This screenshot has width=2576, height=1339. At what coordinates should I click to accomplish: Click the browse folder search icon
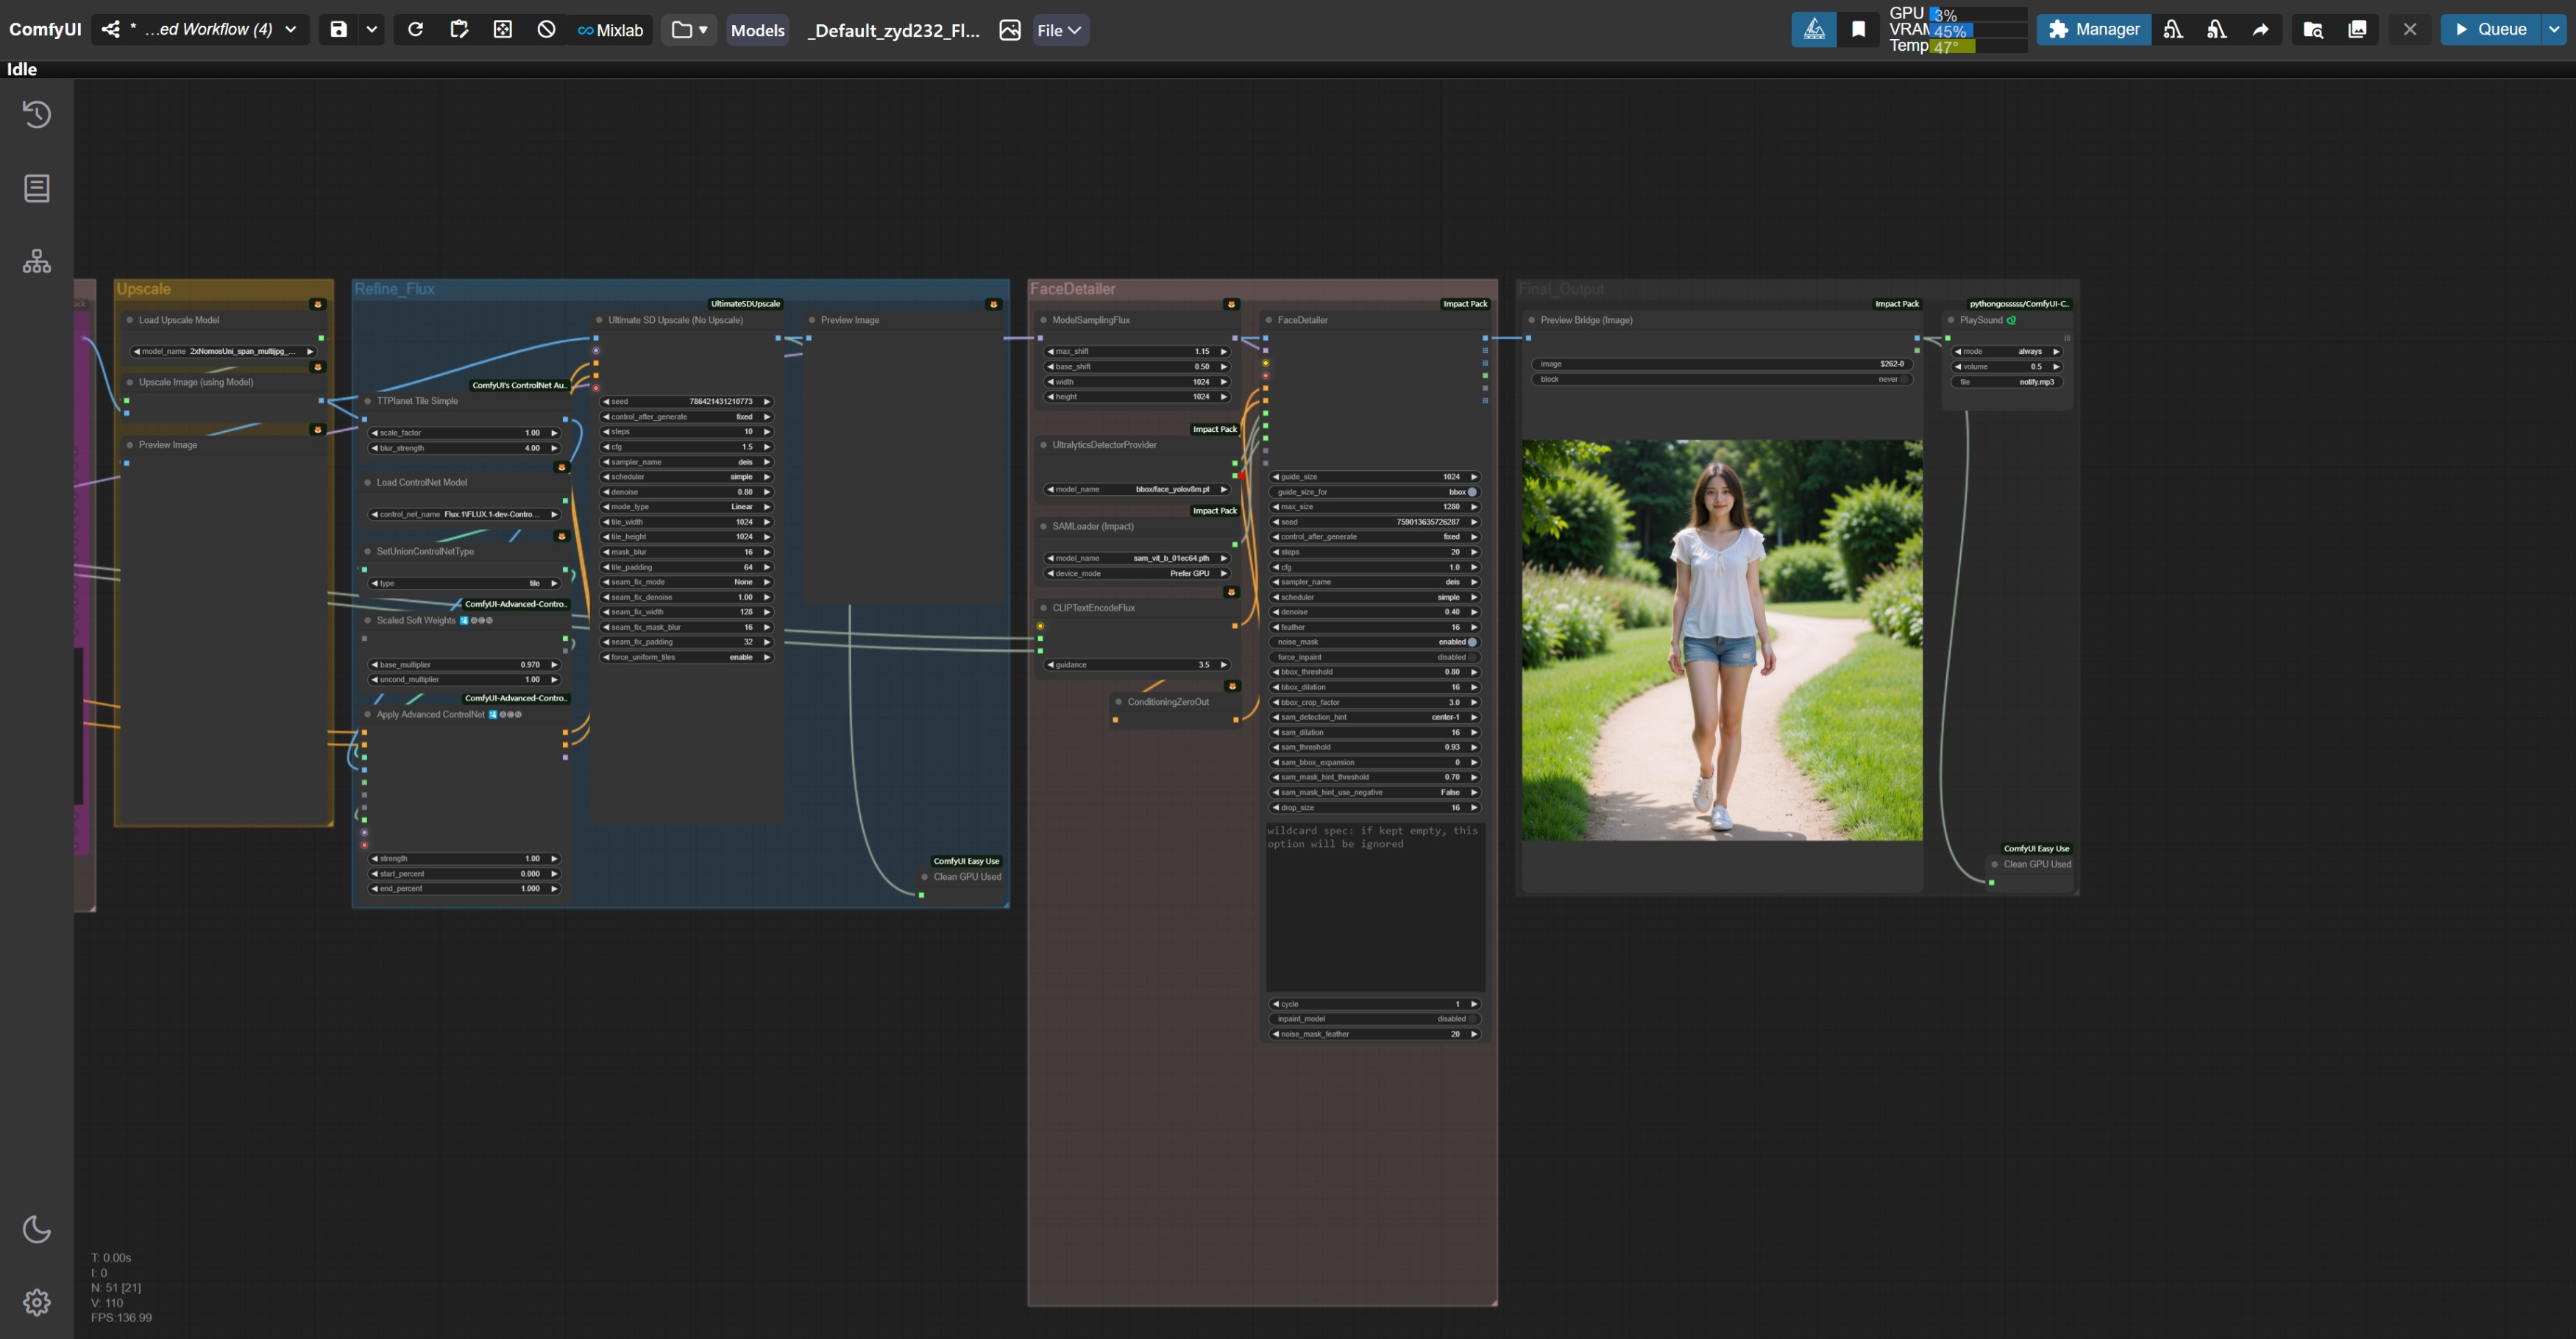[2313, 29]
